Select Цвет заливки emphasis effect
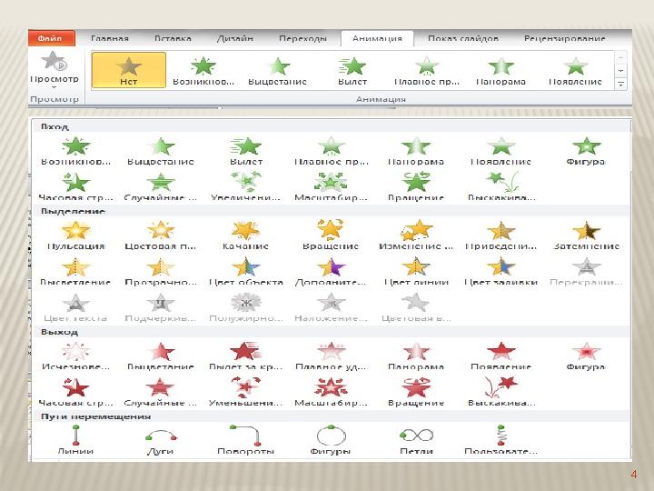The image size is (654, 491). tap(501, 271)
